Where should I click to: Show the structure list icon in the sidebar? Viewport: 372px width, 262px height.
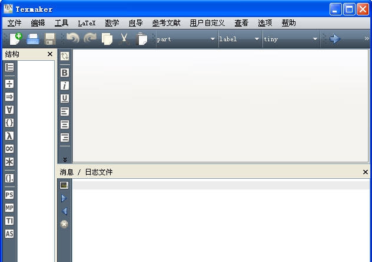click(9, 67)
